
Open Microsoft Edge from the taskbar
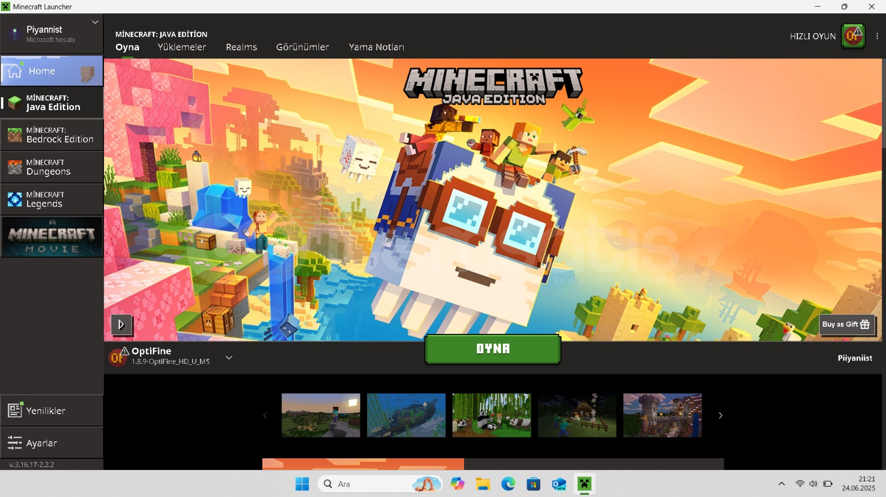(508, 484)
